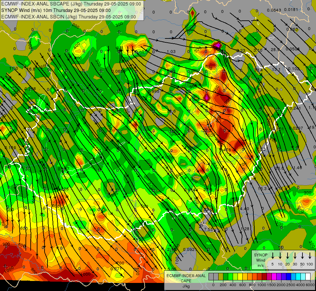Click the map value 1.03
The height and width of the screenshot is (291, 316).
click(x=171, y=52)
